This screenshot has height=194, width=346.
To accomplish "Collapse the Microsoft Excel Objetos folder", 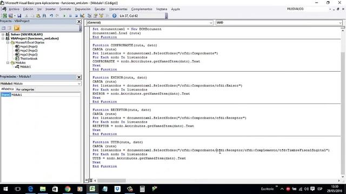I will coord(8,43).
